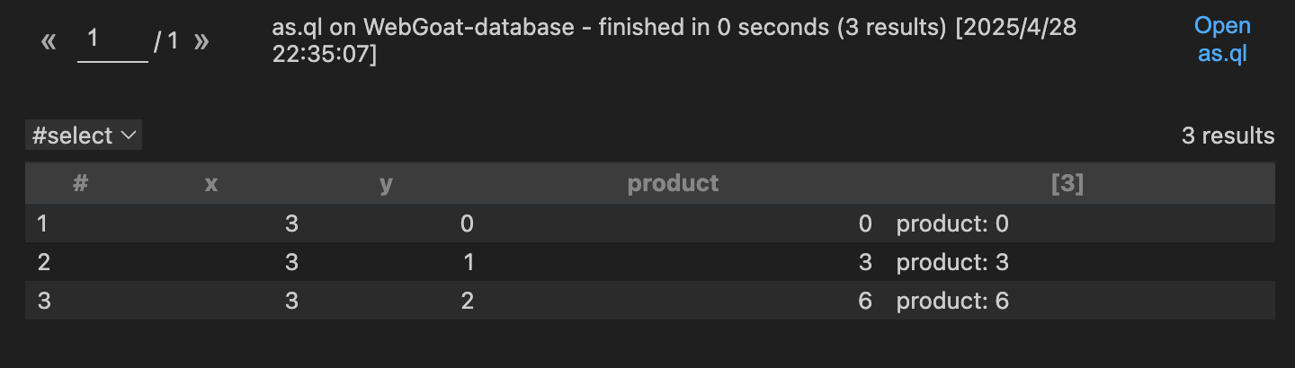Click the 'product: 0' cell

coord(952,223)
